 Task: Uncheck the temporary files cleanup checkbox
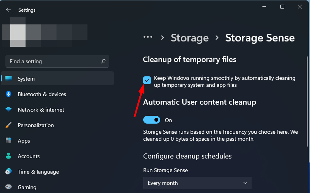pos(147,80)
